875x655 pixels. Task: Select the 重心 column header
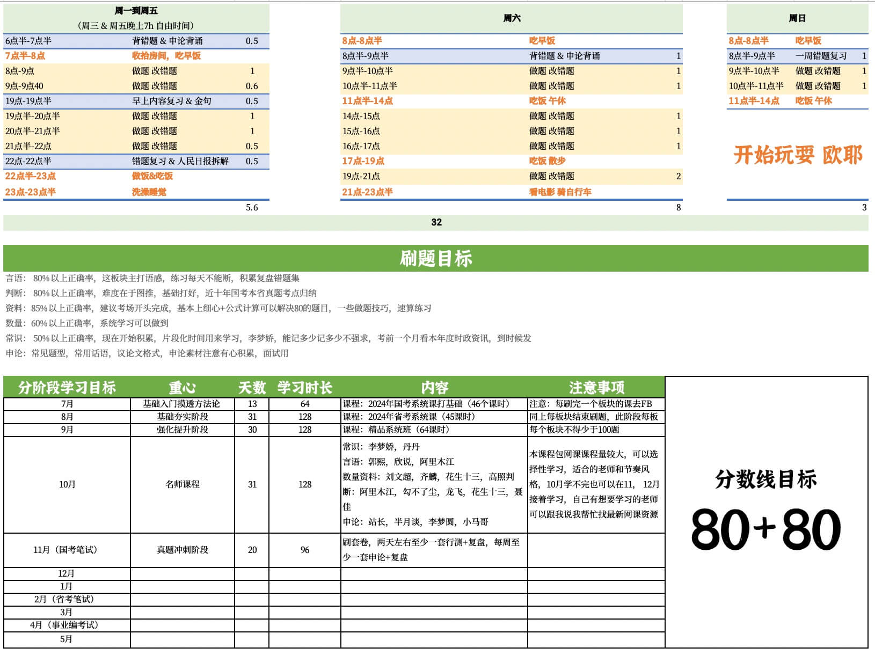tap(183, 387)
